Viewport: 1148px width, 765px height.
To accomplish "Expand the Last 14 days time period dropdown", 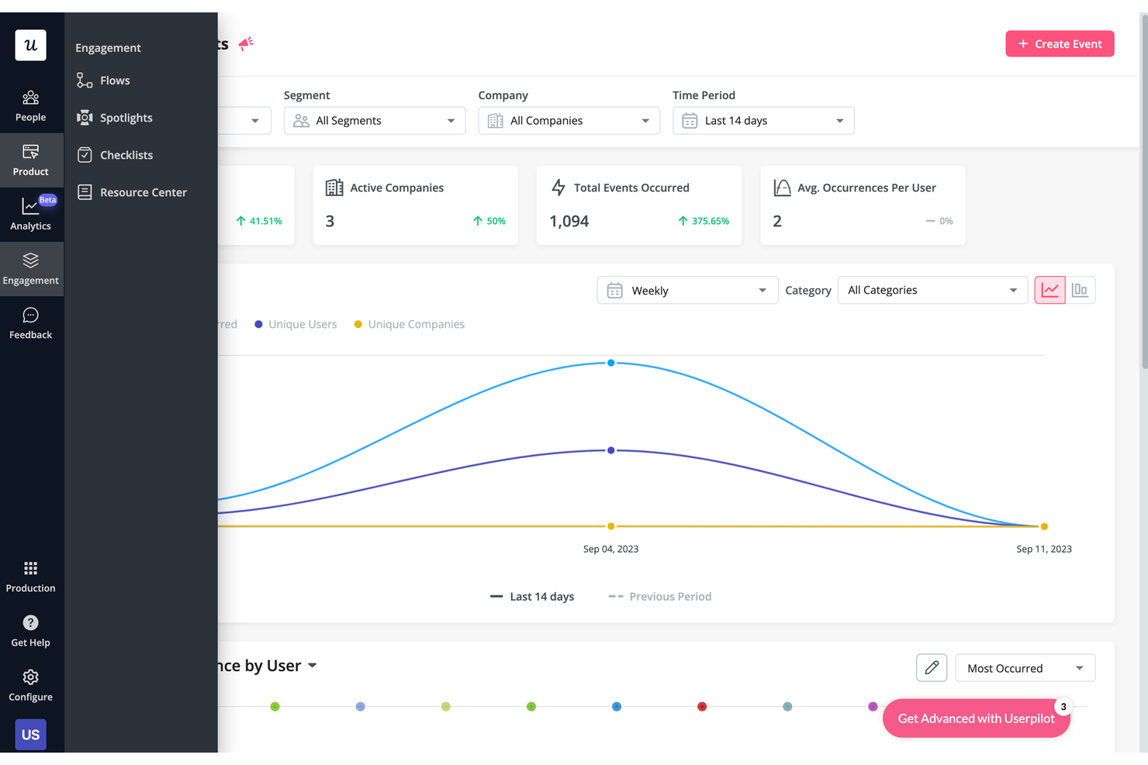I will pos(762,120).
